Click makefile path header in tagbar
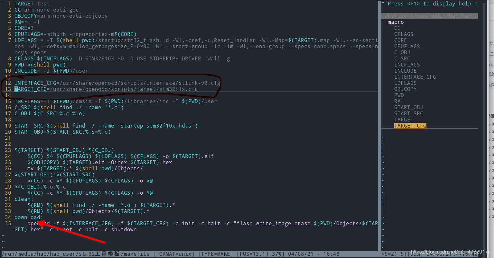Image resolution: width=494 pixels, height=258 pixels. (x=430, y=16)
